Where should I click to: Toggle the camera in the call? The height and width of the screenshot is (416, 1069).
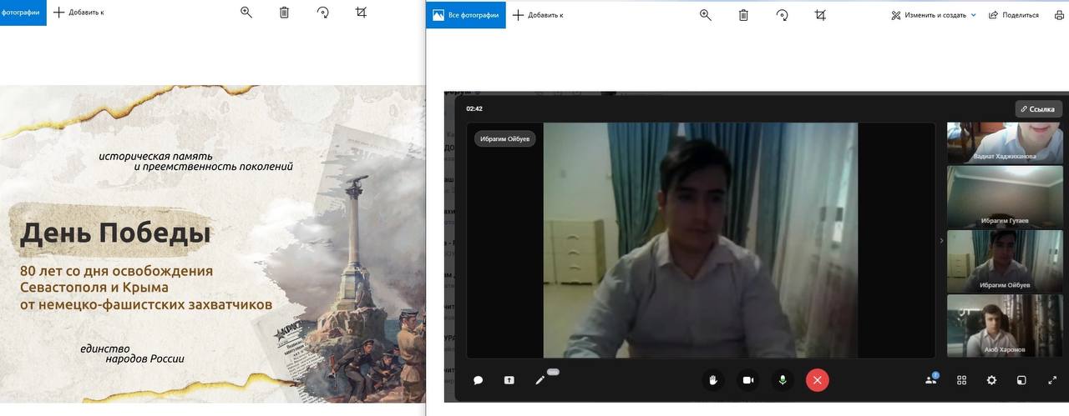[x=748, y=380]
